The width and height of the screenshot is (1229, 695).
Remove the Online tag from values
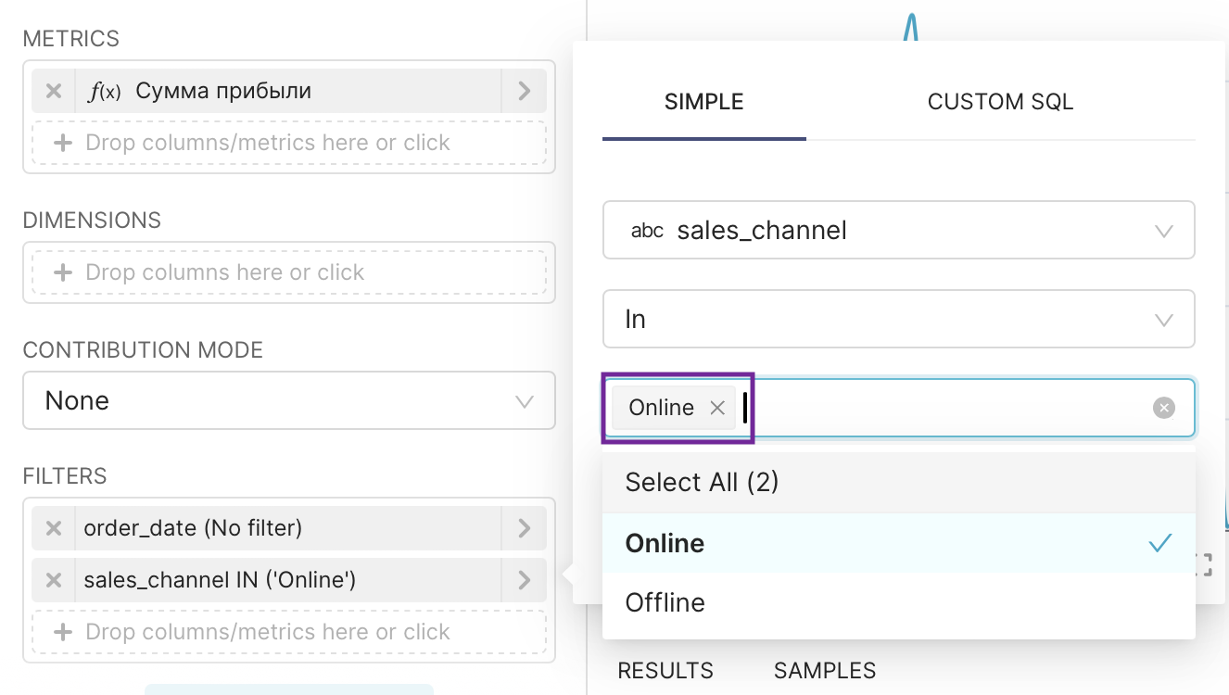[x=716, y=408]
